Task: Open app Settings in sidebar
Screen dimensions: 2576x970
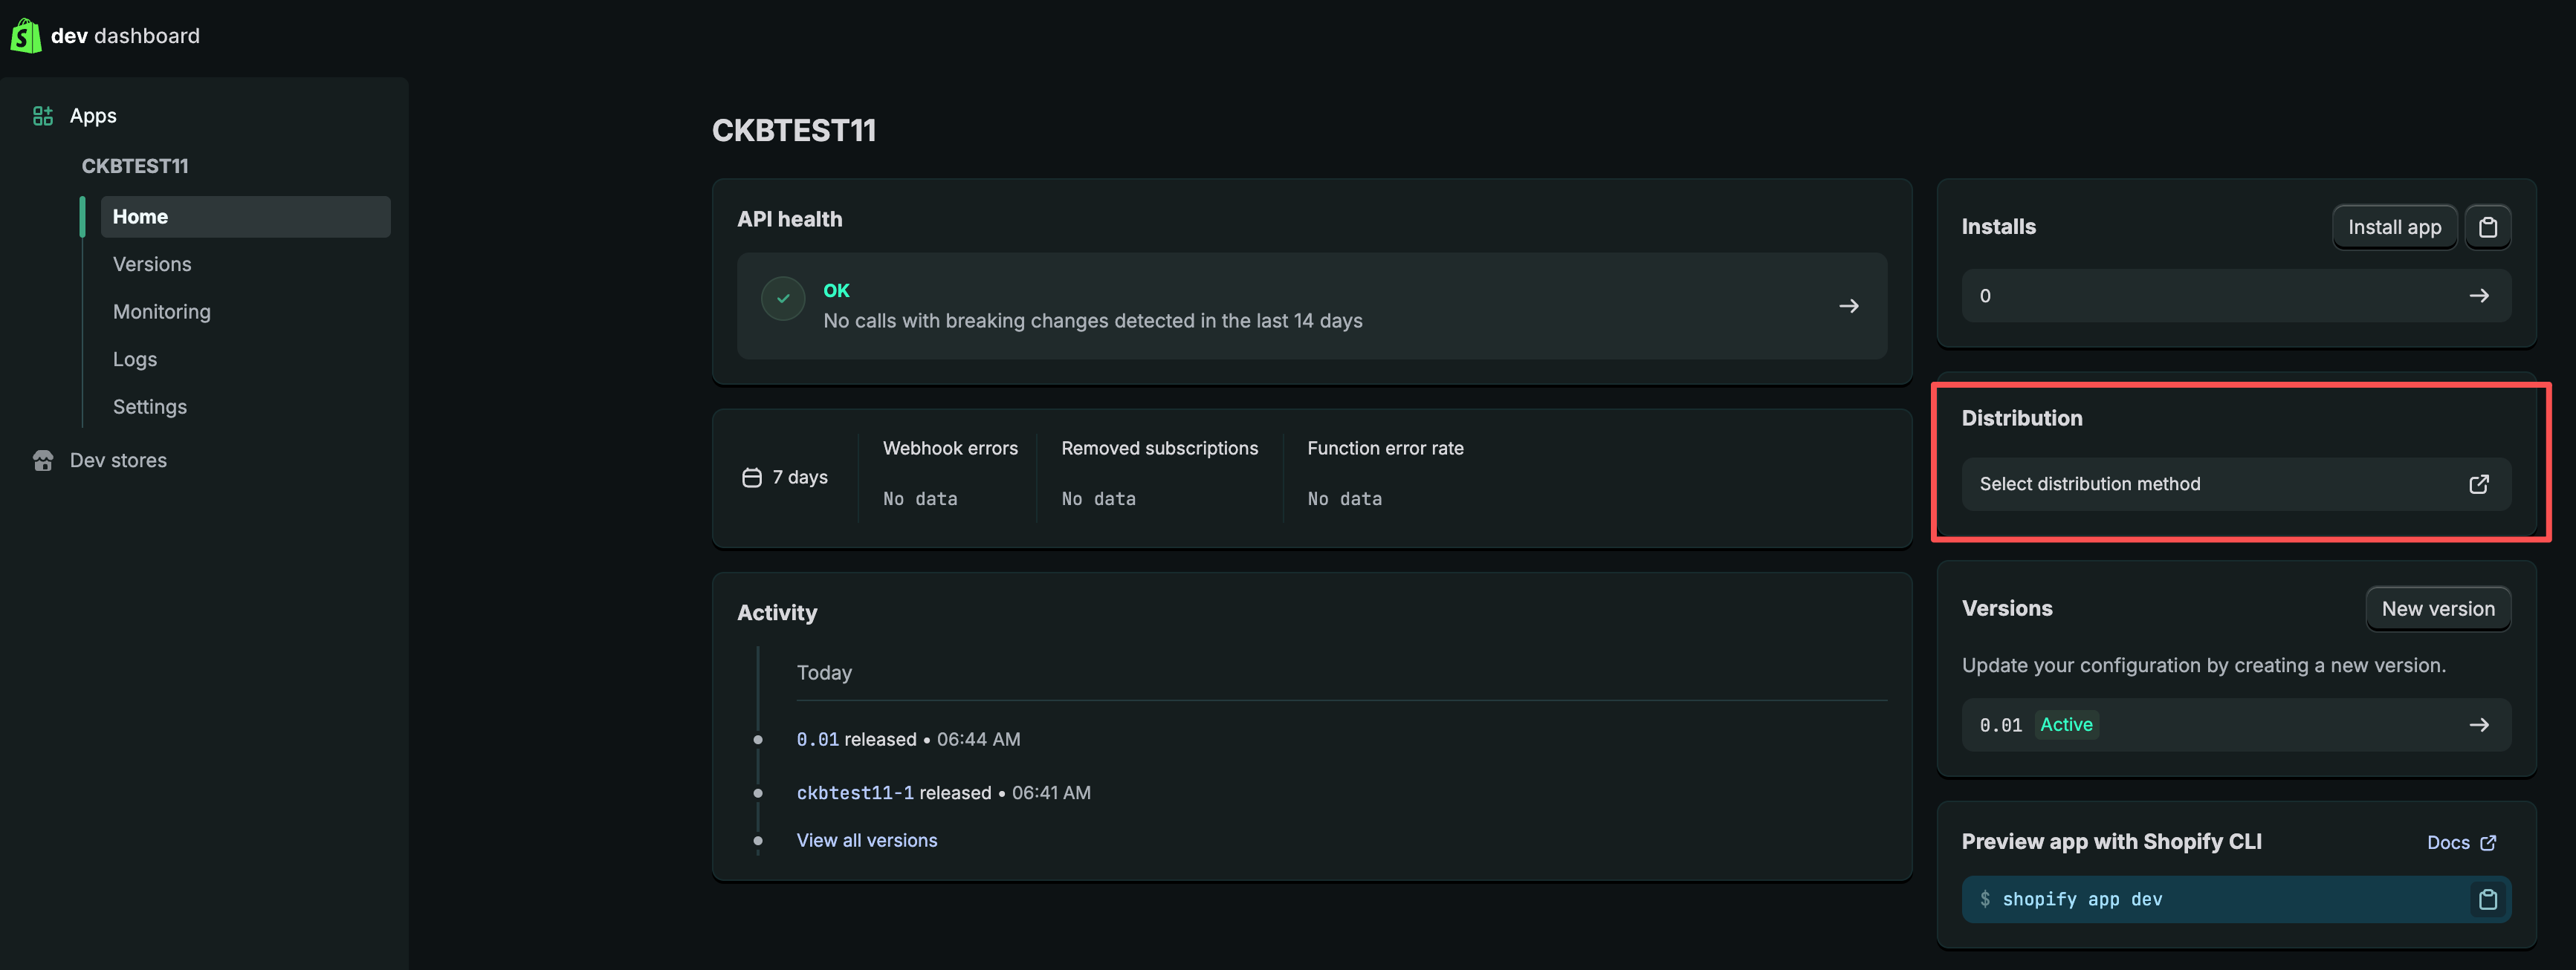Action: [150, 406]
